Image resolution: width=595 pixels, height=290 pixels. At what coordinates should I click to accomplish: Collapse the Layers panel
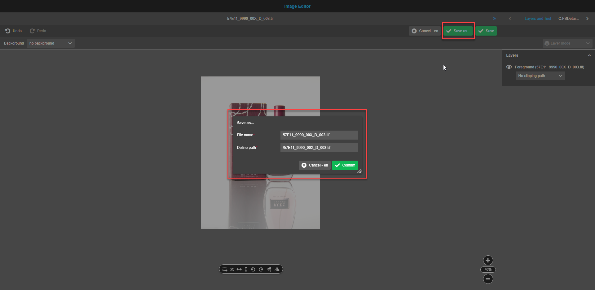coord(589,55)
